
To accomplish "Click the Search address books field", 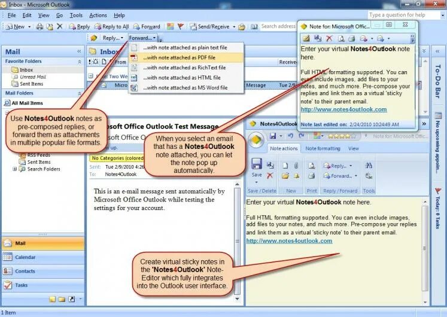I will 278,26.
